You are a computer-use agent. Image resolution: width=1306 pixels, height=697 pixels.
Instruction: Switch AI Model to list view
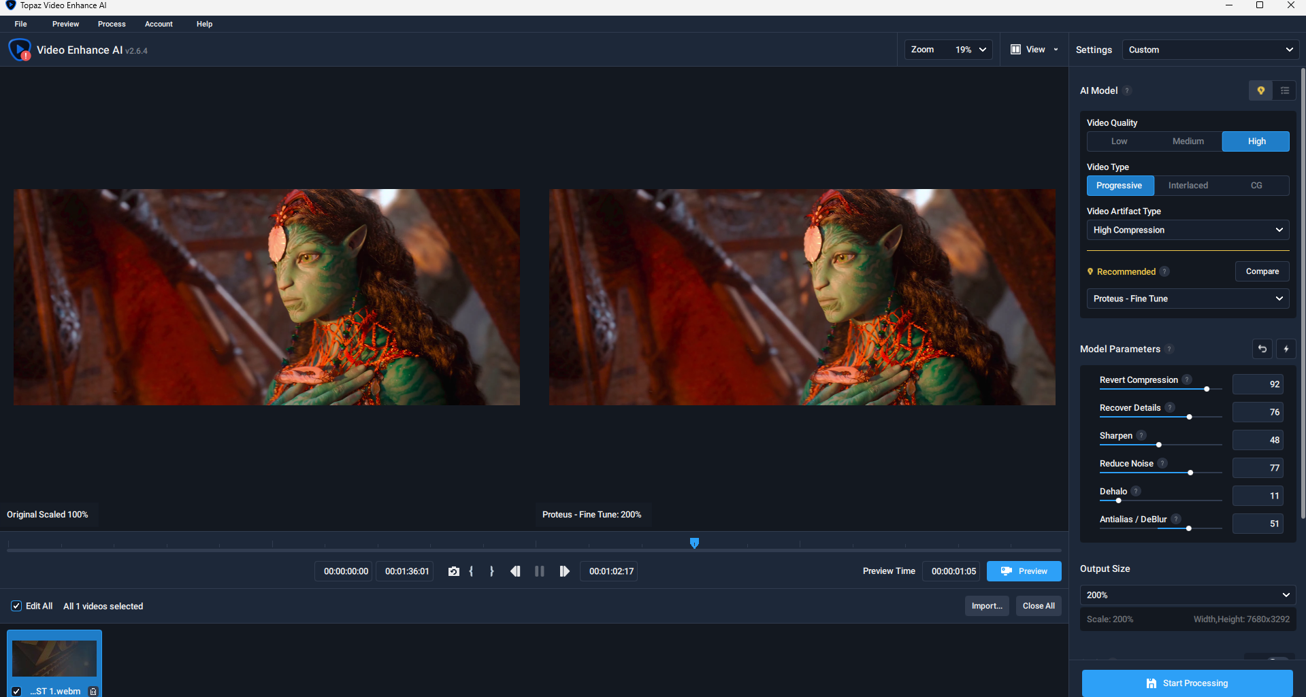pos(1284,90)
